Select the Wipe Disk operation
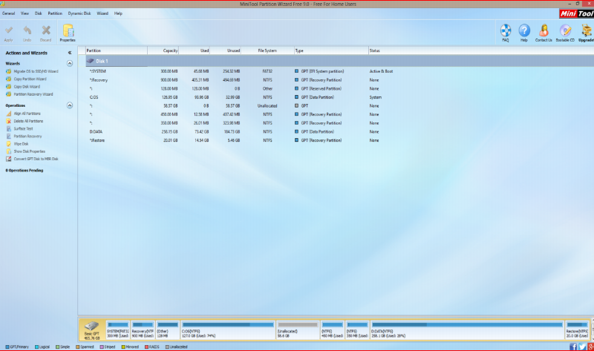Image resolution: width=594 pixels, height=351 pixels. click(21, 144)
